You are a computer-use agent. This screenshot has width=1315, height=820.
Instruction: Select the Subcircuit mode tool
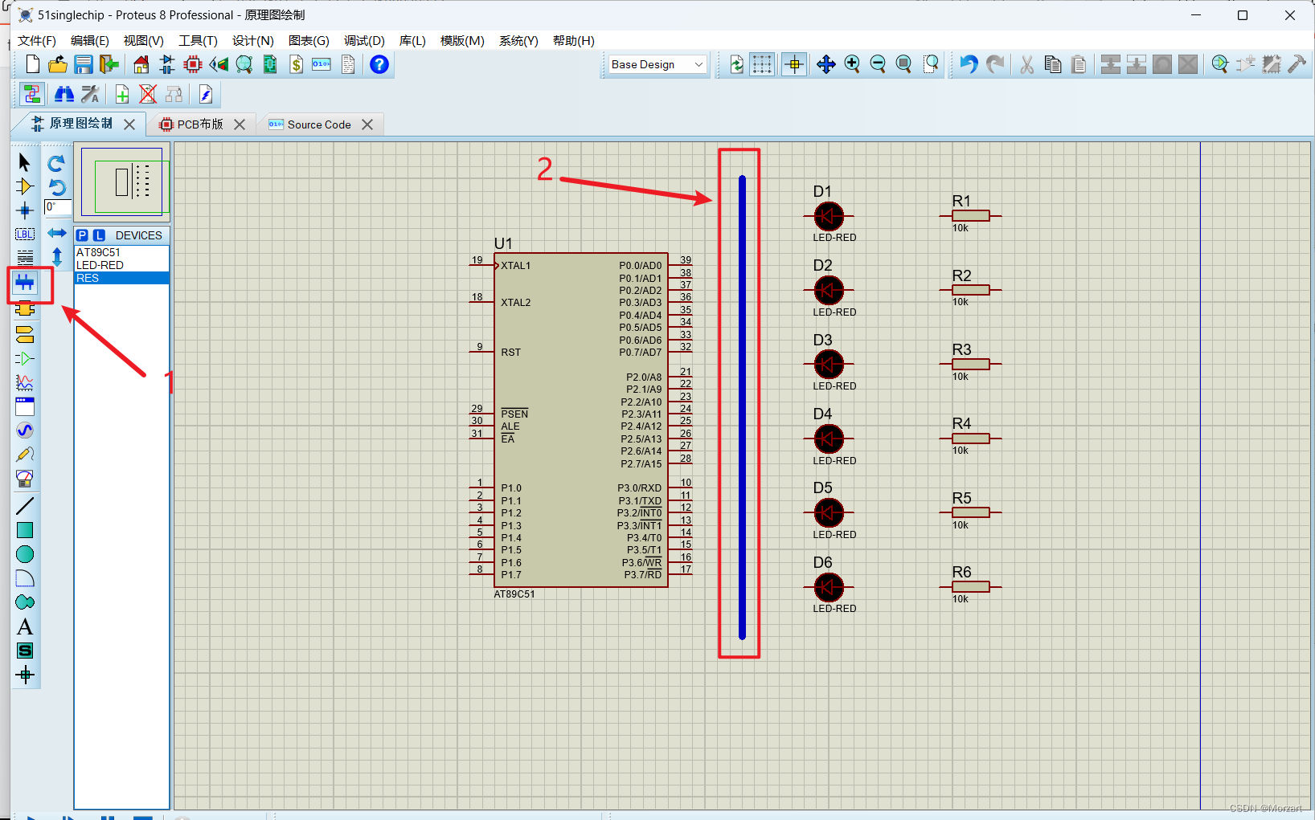coord(24,308)
